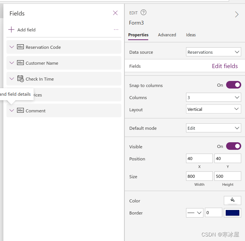Click the Reservation Code text field icon
245x241 pixels.
coord(20,47)
